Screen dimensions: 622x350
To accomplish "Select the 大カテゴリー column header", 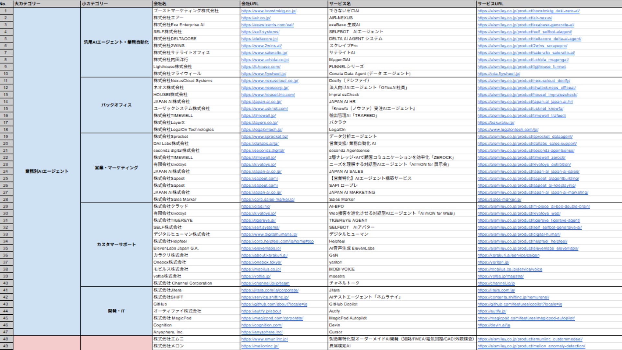I will tap(47, 4).
